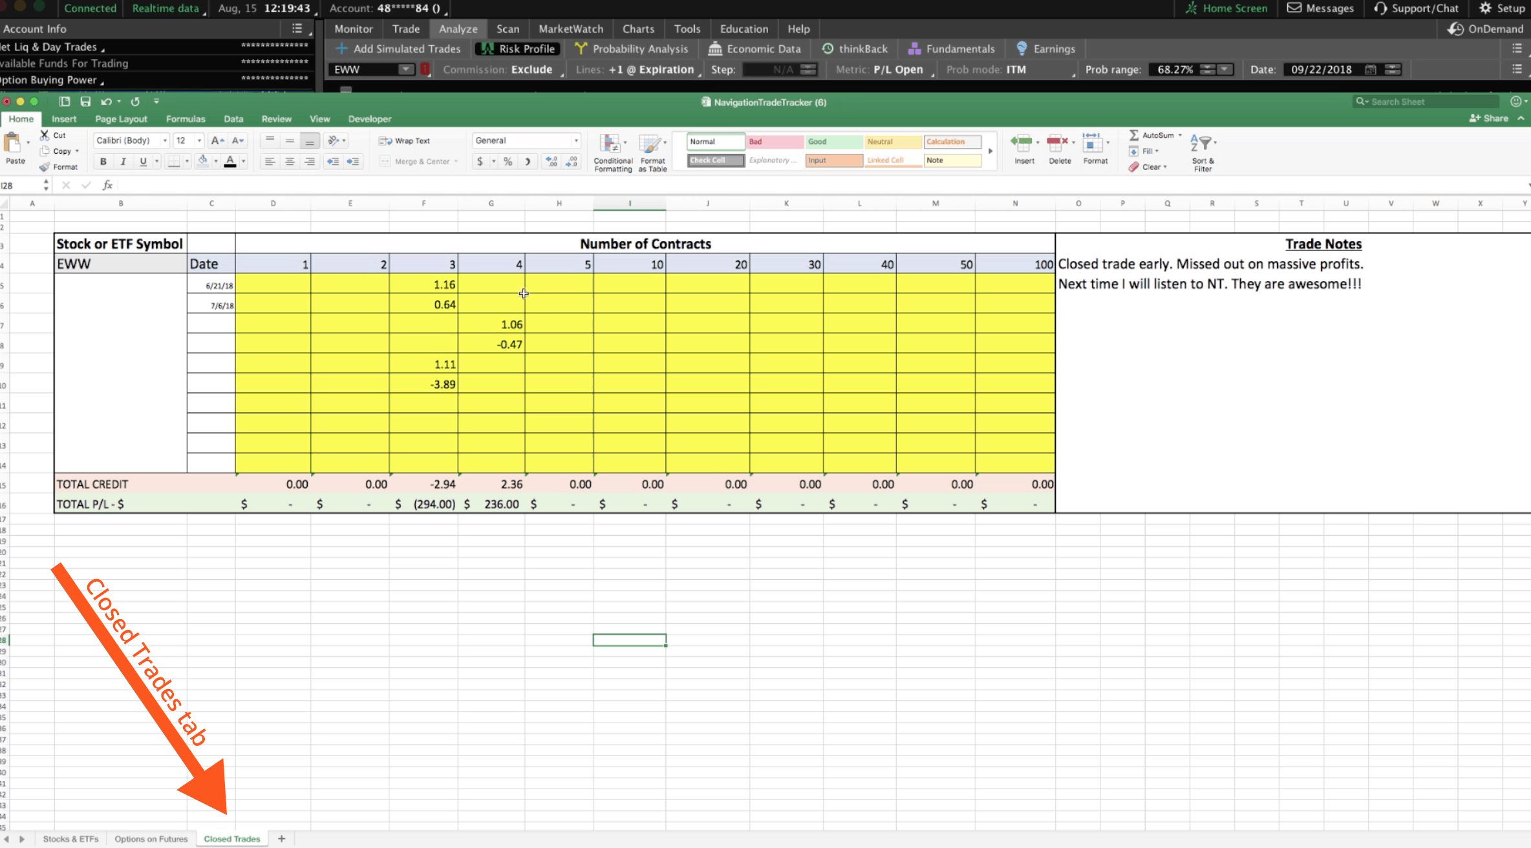
Task: Select cell with value -3.89
Action: coord(423,385)
